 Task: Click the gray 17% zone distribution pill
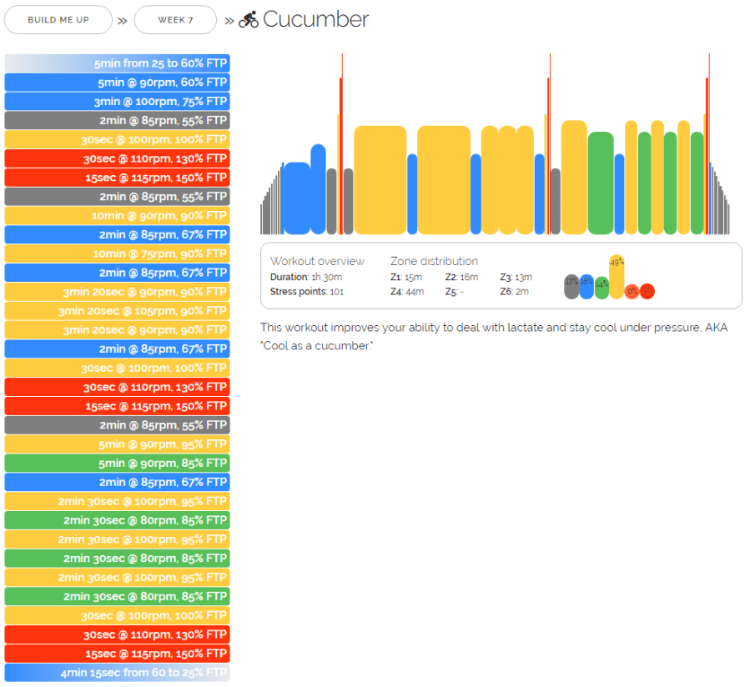(571, 286)
